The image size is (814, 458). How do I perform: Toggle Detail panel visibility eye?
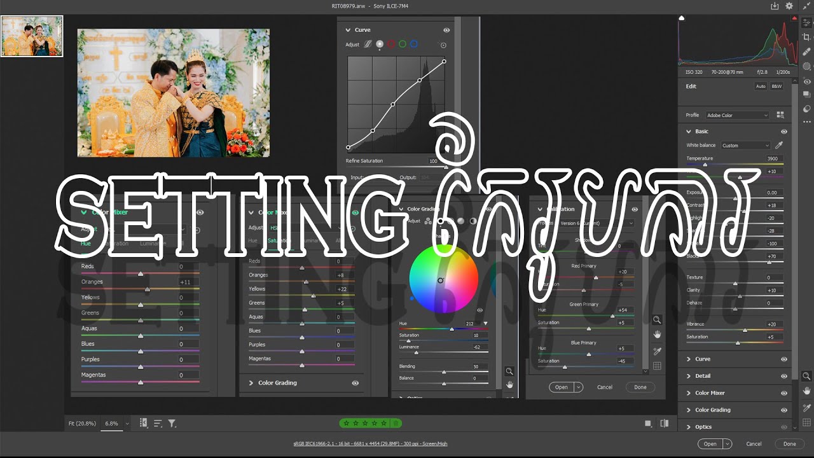point(784,376)
